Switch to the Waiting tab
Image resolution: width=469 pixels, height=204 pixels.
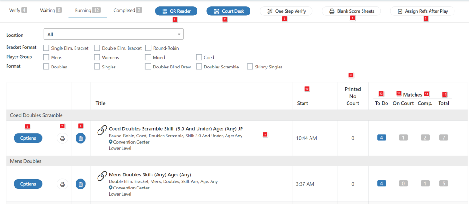(51, 10)
